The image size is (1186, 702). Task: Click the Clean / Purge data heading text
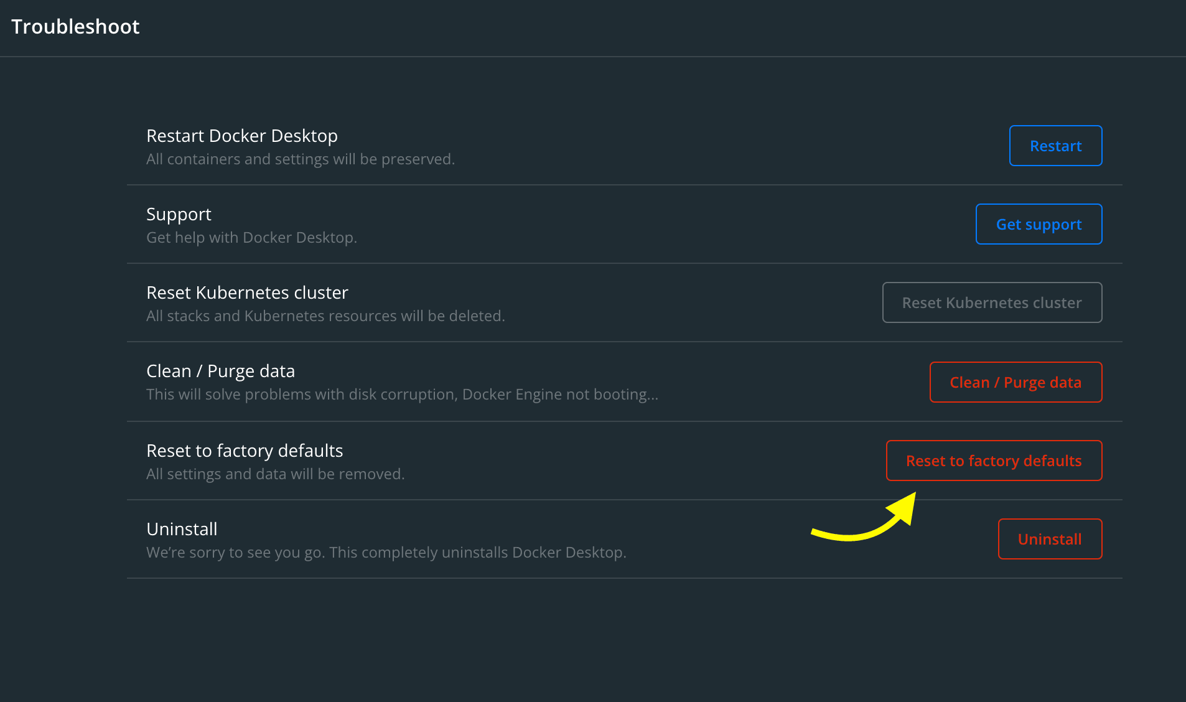(220, 370)
